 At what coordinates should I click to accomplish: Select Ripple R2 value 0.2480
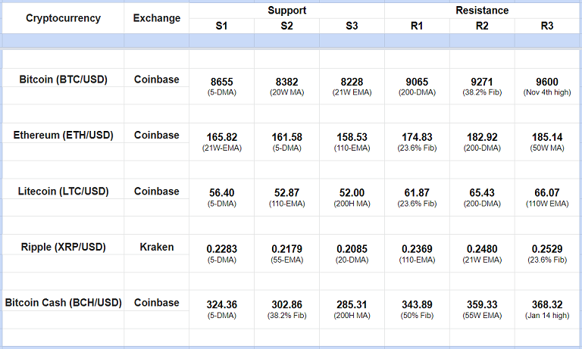482,249
